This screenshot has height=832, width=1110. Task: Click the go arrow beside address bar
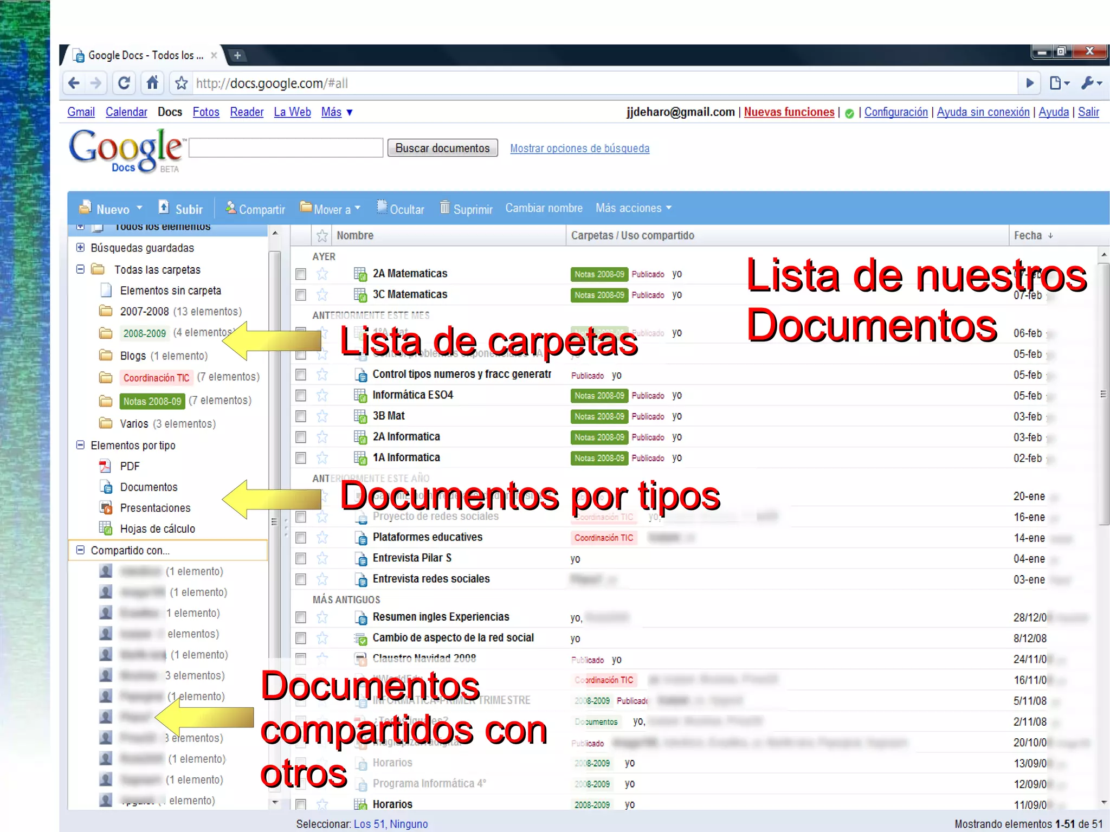pos(1030,83)
